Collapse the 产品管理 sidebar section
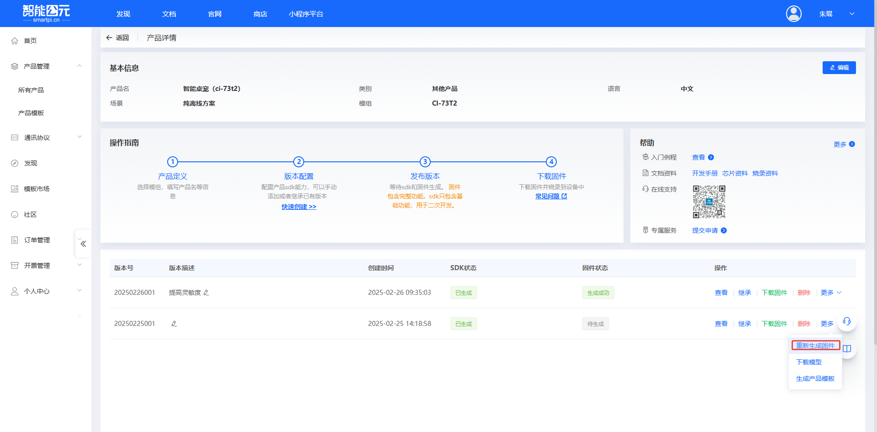Screen dimensions: 877x432 pyautogui.click(x=79, y=66)
